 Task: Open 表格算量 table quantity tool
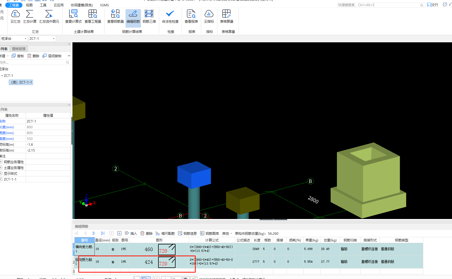click(x=227, y=17)
